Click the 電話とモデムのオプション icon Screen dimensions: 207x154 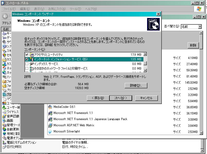pos(4,142)
